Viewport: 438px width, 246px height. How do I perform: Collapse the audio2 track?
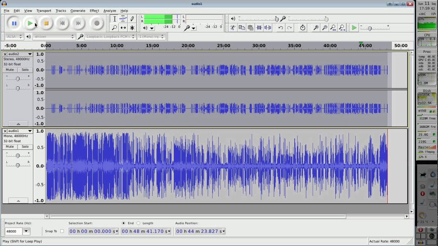tap(18, 124)
